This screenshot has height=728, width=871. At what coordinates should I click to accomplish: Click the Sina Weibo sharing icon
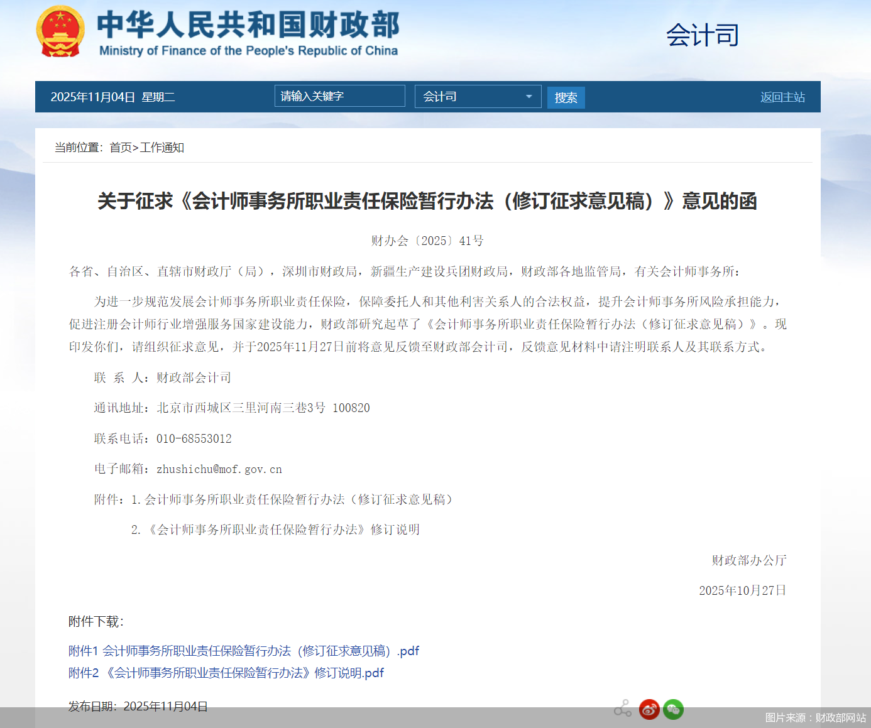pos(649,709)
